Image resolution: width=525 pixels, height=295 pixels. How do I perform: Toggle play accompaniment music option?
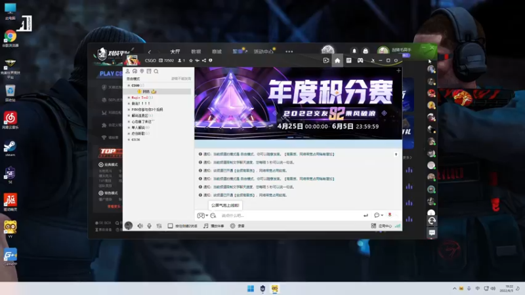tap(214, 226)
